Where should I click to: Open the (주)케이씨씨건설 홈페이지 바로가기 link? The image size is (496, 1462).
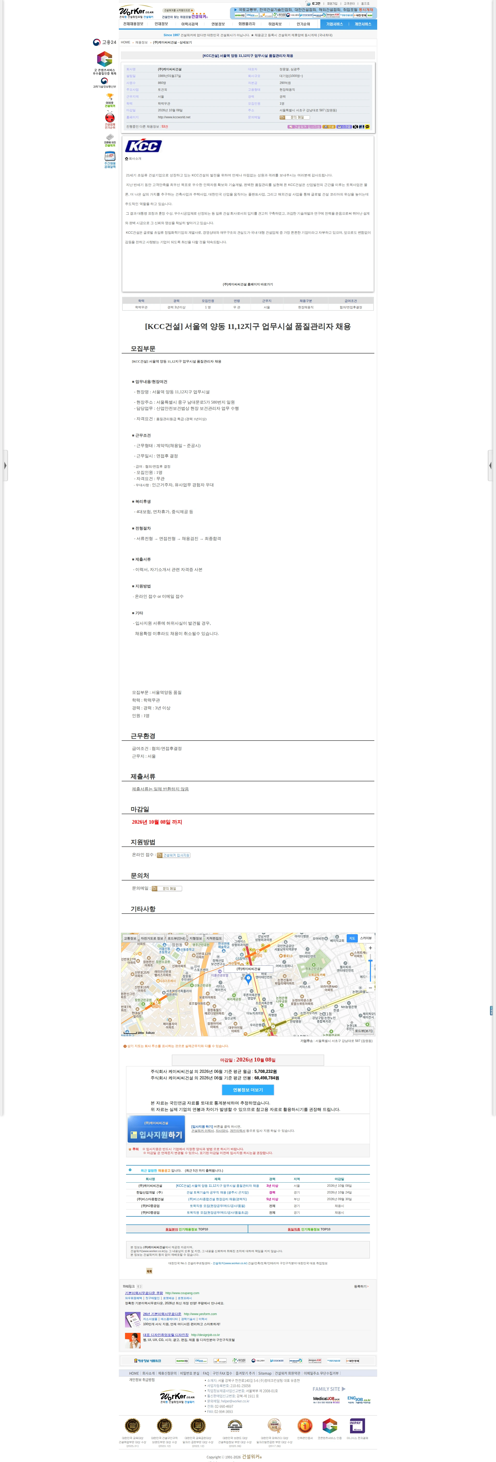click(x=247, y=284)
